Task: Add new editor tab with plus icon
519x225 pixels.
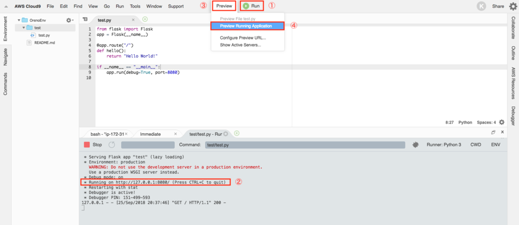Action: coord(144,20)
